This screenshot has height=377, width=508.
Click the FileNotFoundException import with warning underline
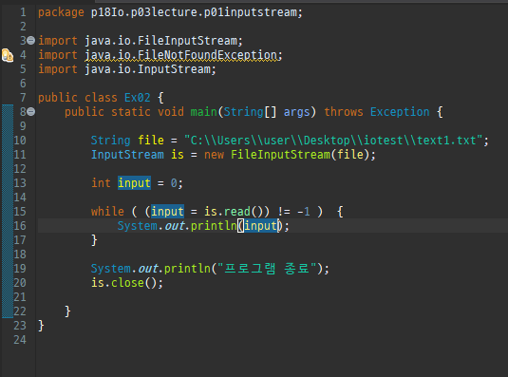[x=180, y=55]
